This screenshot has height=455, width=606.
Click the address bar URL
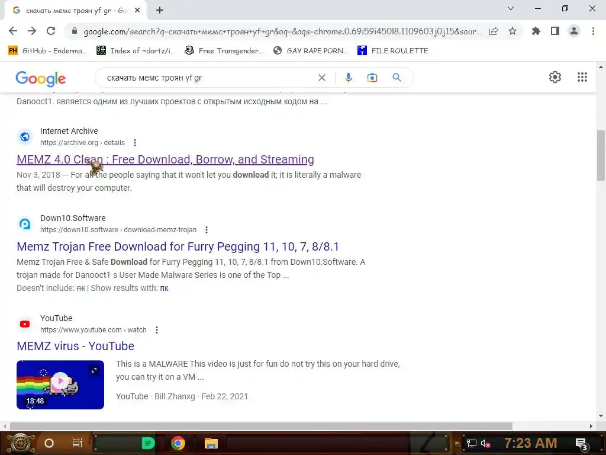(282, 31)
